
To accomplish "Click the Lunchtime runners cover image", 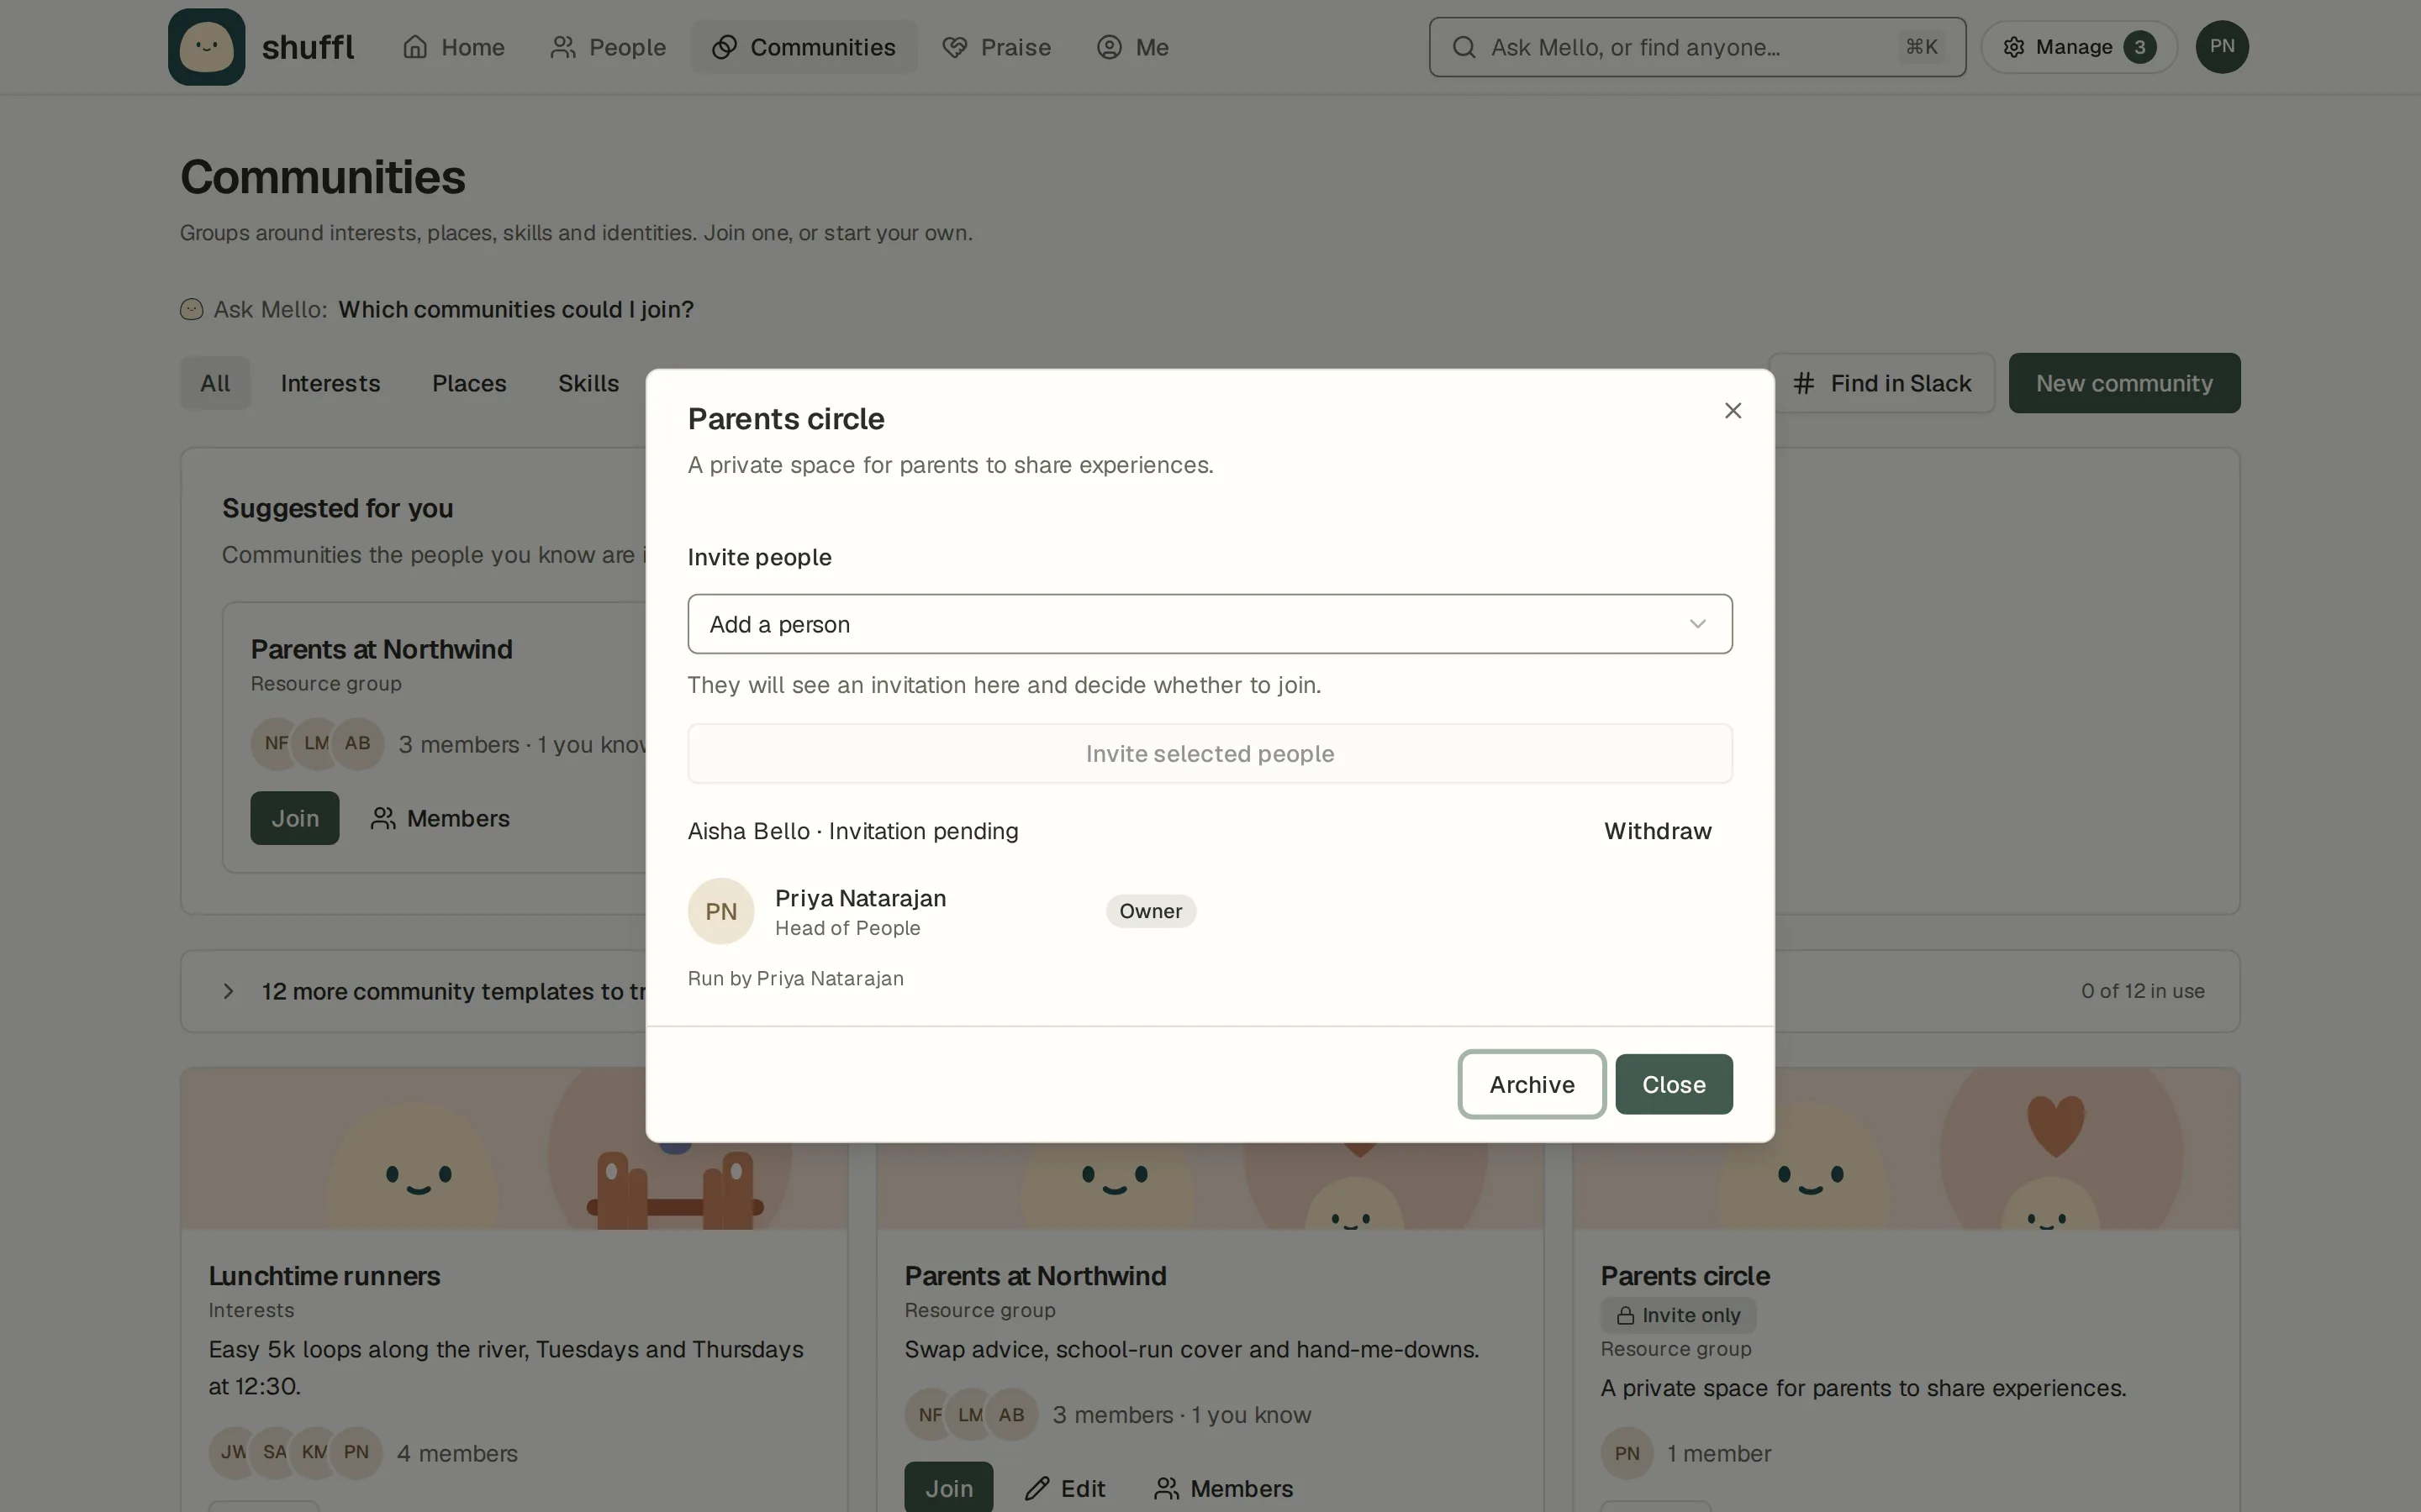I will pos(514,1149).
